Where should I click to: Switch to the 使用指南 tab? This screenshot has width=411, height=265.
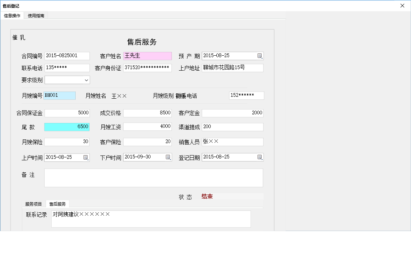pos(35,15)
